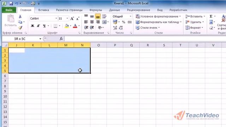The height and width of the screenshot is (127, 226).
Task: Click Merge and Center icon
Action: point(104,22)
